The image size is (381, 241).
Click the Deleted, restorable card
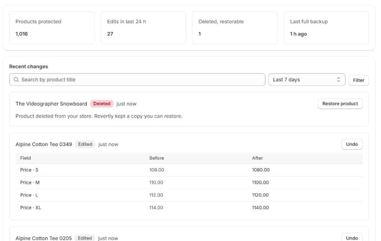(x=235, y=28)
